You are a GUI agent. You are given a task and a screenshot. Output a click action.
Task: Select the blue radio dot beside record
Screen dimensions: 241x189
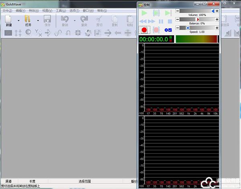[x=165, y=30]
